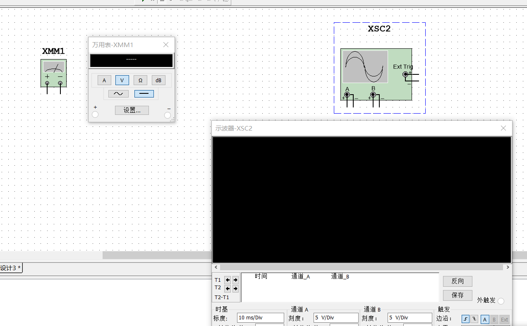Screen dimensions: 527x326
Task: Click the 通道_A column header
Action: coord(301,276)
